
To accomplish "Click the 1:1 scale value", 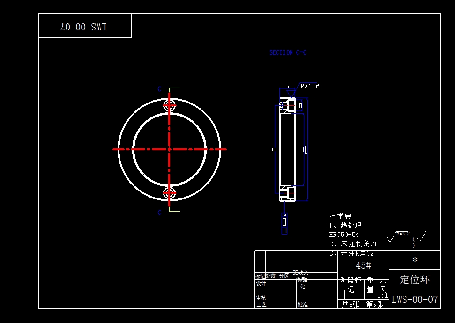I will point(383,296).
